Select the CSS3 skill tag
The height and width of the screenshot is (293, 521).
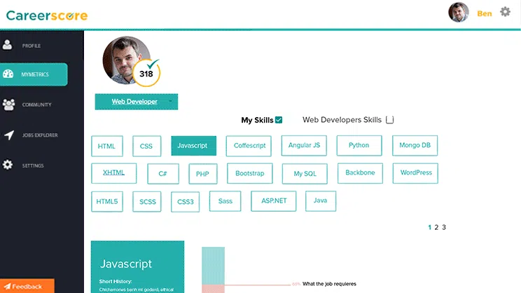[185, 202]
